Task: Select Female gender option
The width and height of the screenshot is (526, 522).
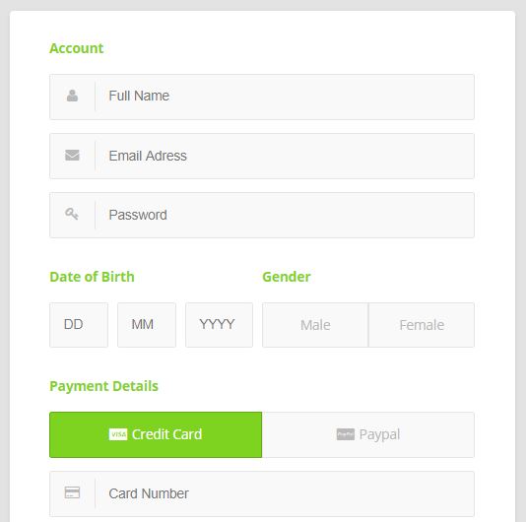Action: pyautogui.click(x=422, y=325)
